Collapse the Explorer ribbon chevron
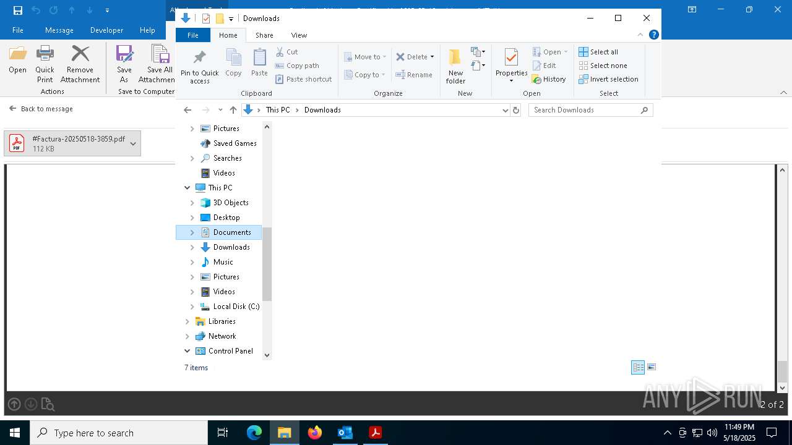The height and width of the screenshot is (445, 792). click(x=640, y=35)
